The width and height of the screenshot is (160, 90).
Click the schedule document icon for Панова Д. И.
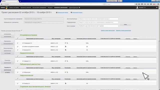65,83
